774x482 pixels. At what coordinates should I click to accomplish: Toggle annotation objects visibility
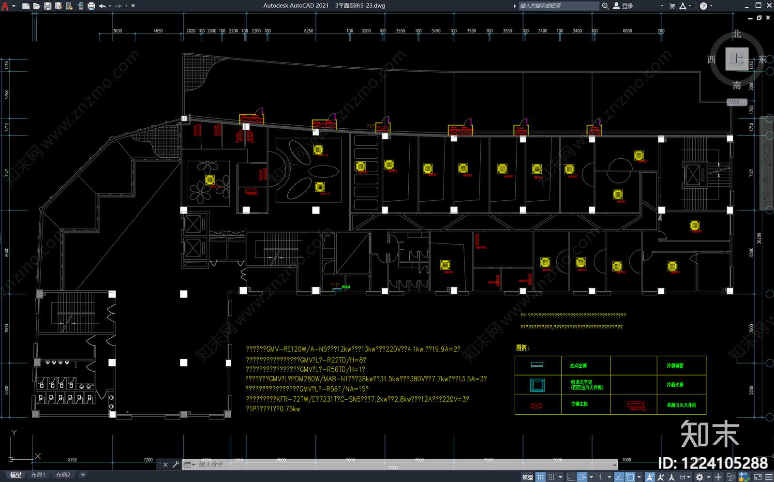coord(650,477)
